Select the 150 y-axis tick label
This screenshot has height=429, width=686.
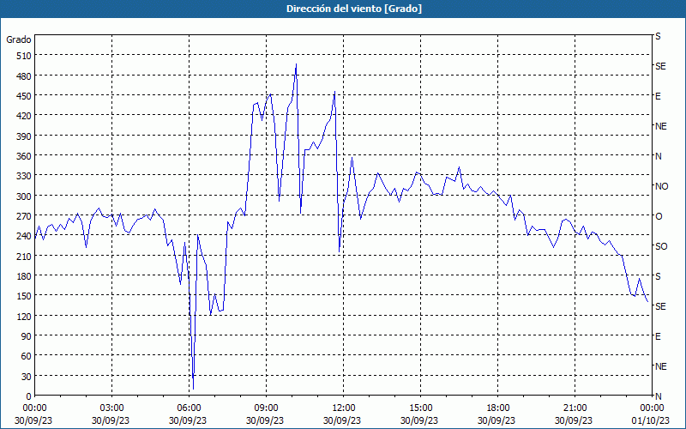24,296
